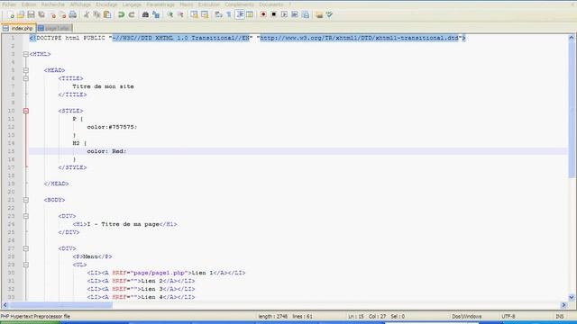
Task: Toggle show all characters pilcrow button
Action: click(x=228, y=14)
